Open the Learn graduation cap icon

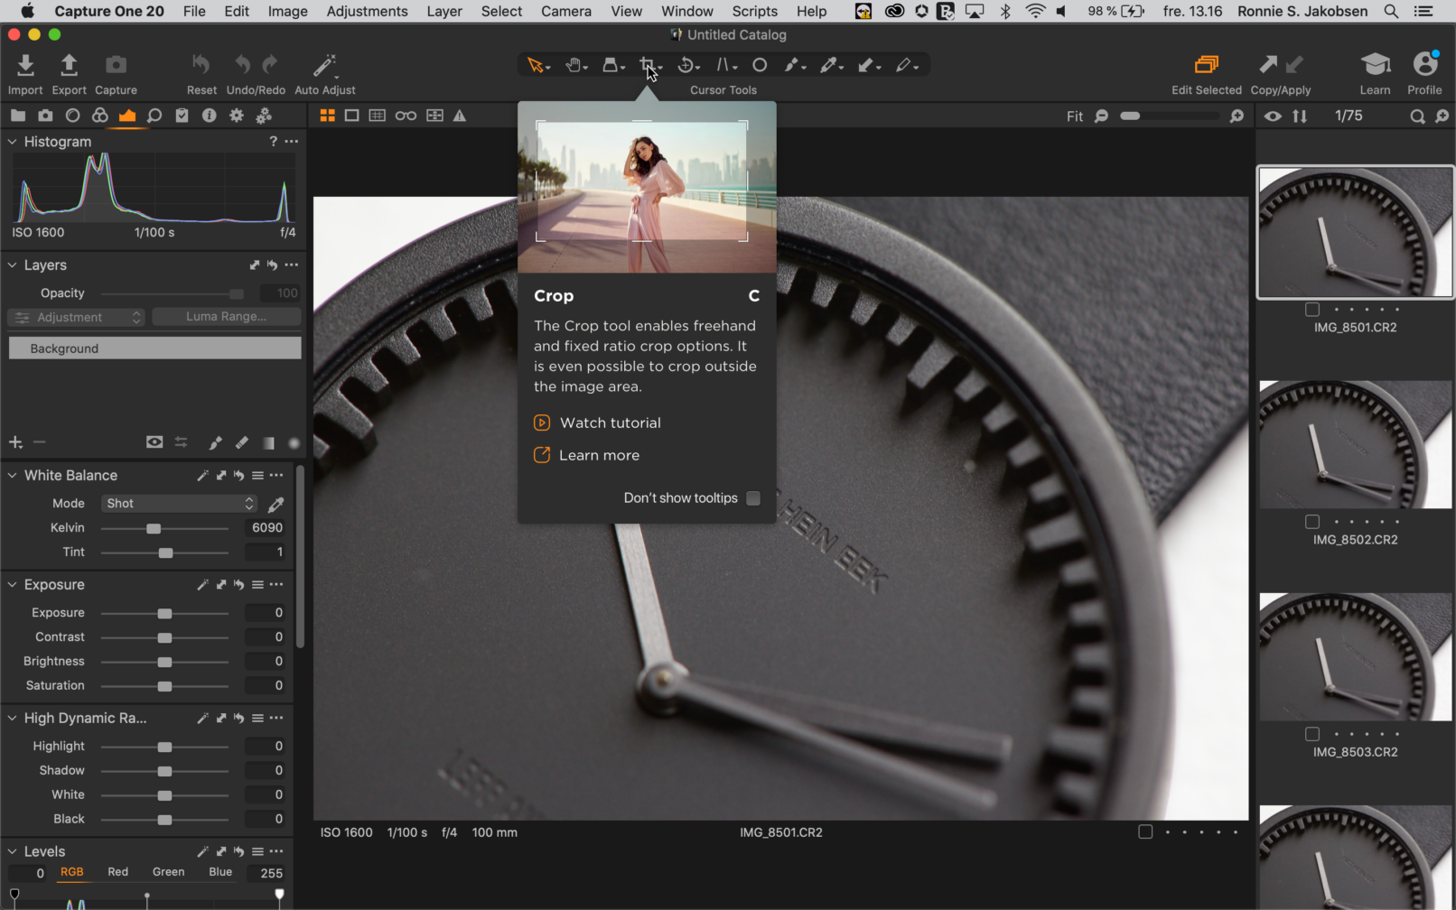coord(1375,65)
